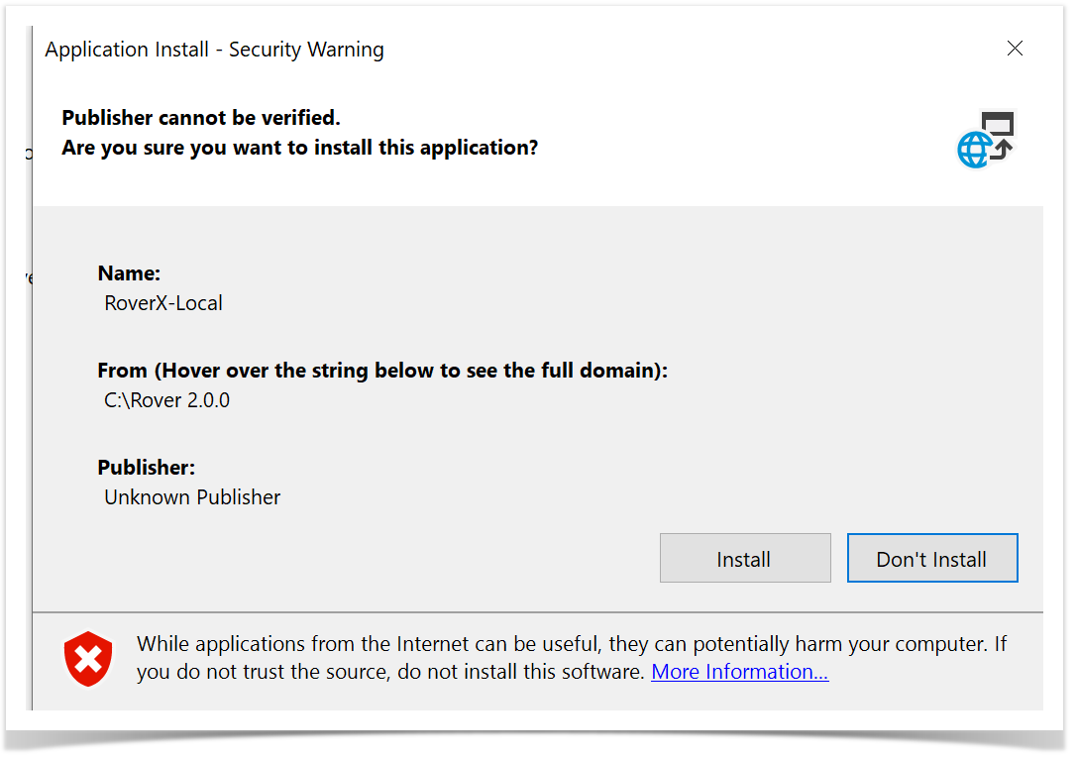
Task: Click the Unknown Publisher text
Action: [192, 497]
